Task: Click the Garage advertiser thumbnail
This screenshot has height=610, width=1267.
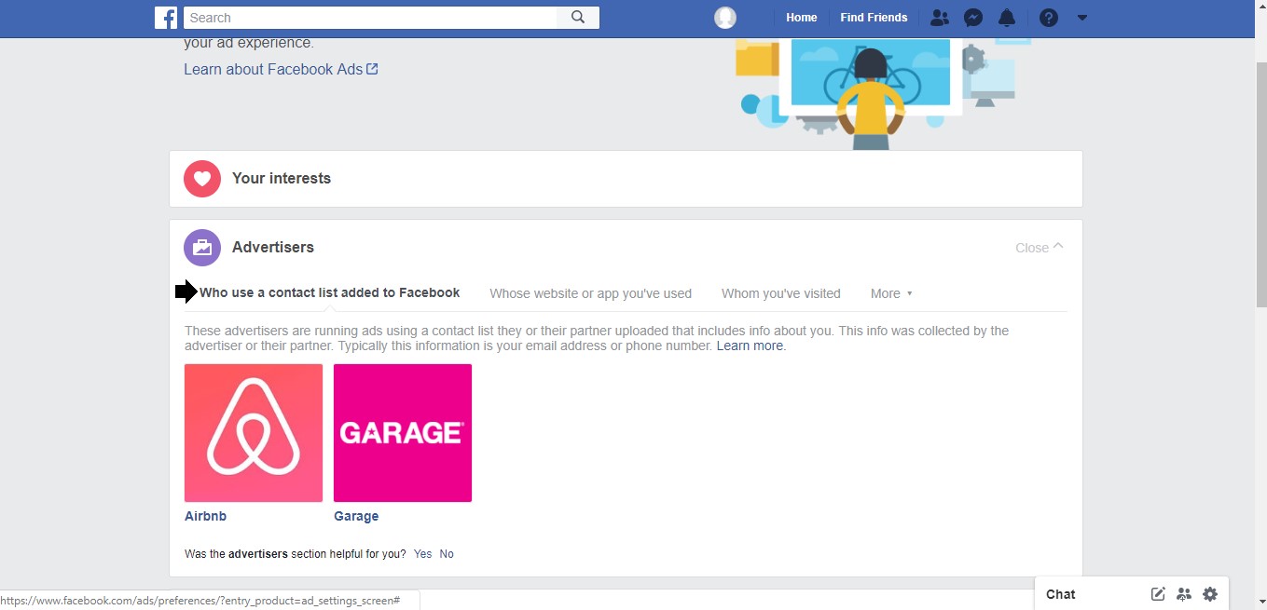Action: (x=403, y=433)
